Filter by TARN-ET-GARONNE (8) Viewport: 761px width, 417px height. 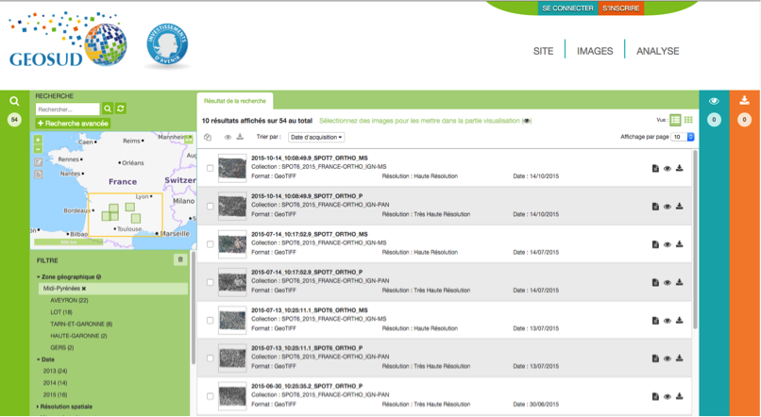pos(81,324)
